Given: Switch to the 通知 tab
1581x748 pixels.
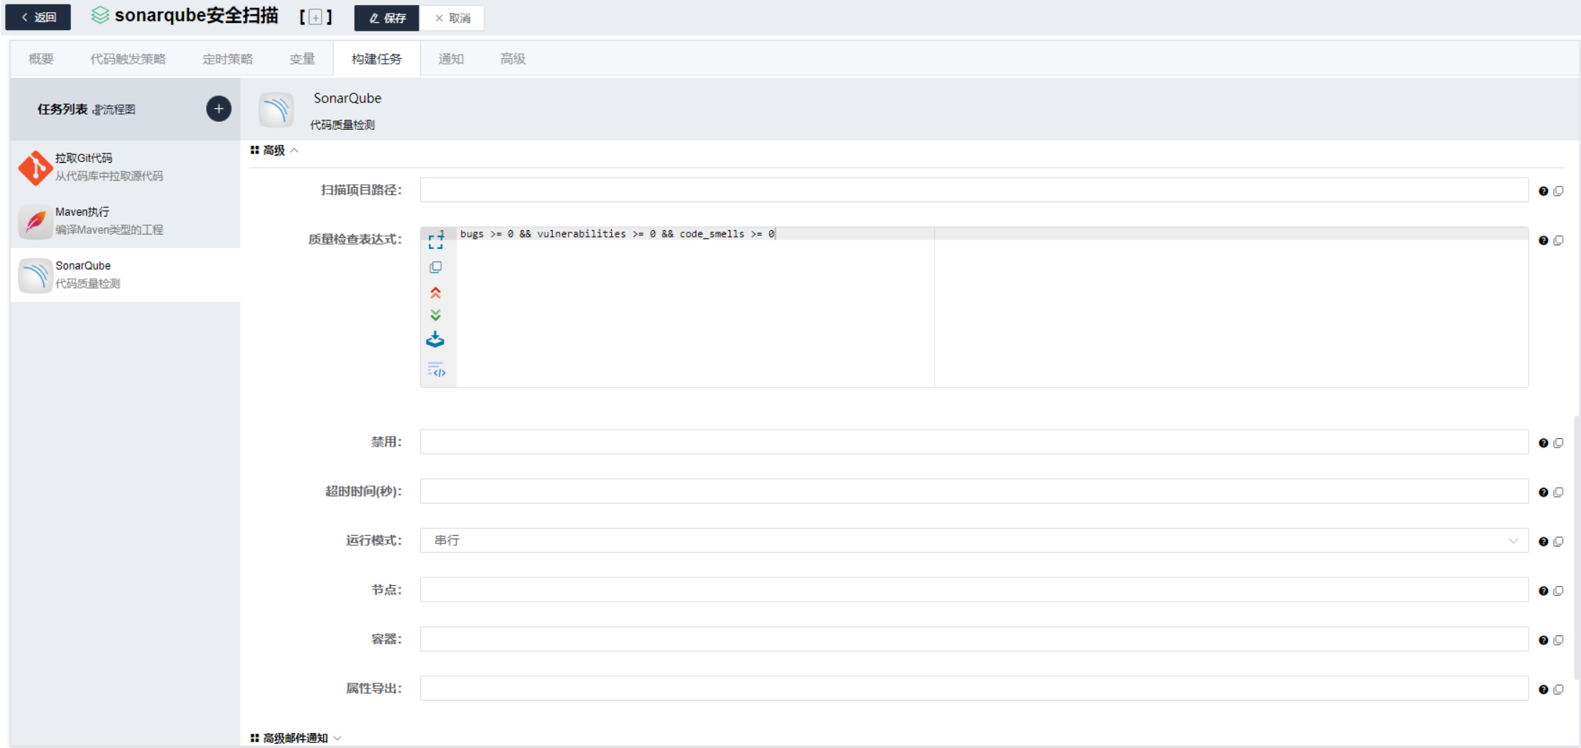Looking at the screenshot, I should point(451,59).
